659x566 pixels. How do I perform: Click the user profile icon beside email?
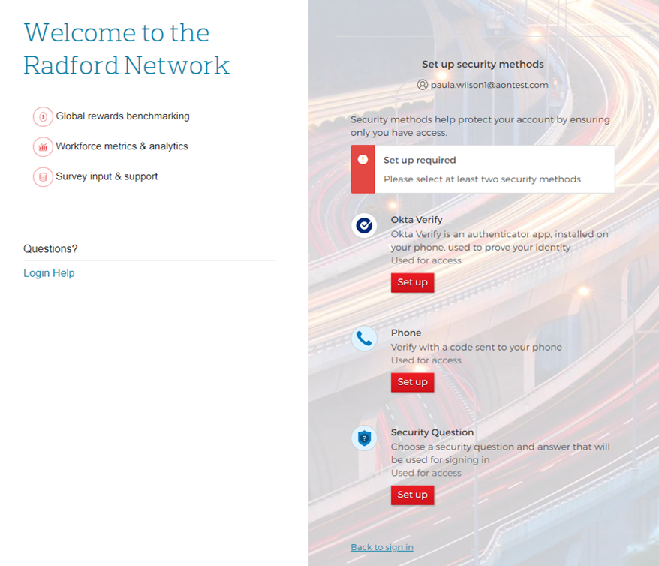(x=423, y=85)
